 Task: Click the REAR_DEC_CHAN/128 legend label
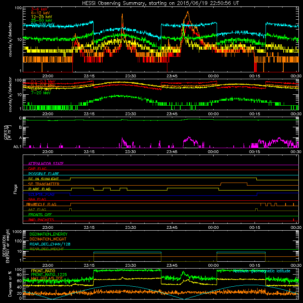click(x=50, y=244)
